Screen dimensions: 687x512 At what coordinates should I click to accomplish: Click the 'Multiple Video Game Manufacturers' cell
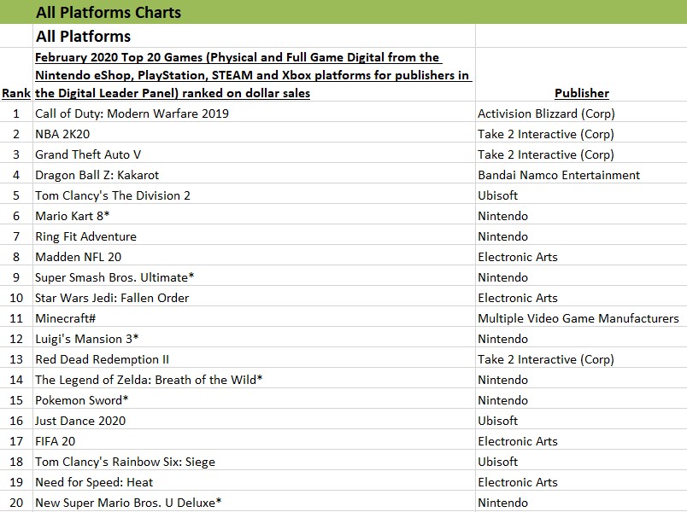click(578, 318)
